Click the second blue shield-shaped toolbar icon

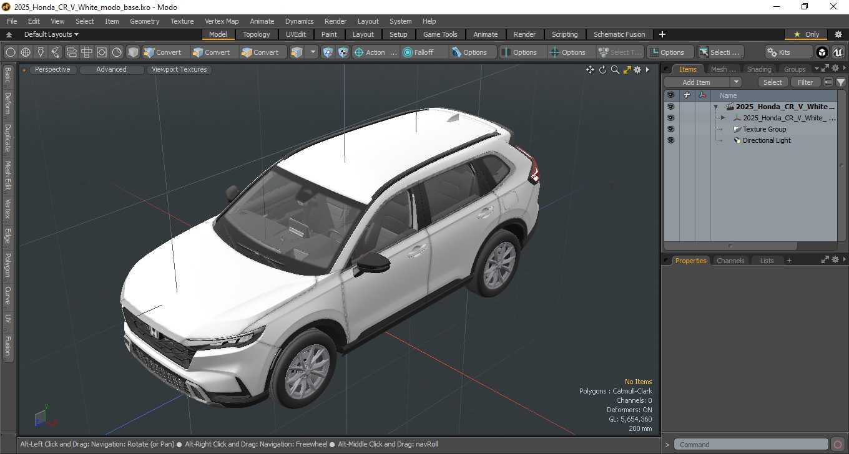click(x=343, y=52)
